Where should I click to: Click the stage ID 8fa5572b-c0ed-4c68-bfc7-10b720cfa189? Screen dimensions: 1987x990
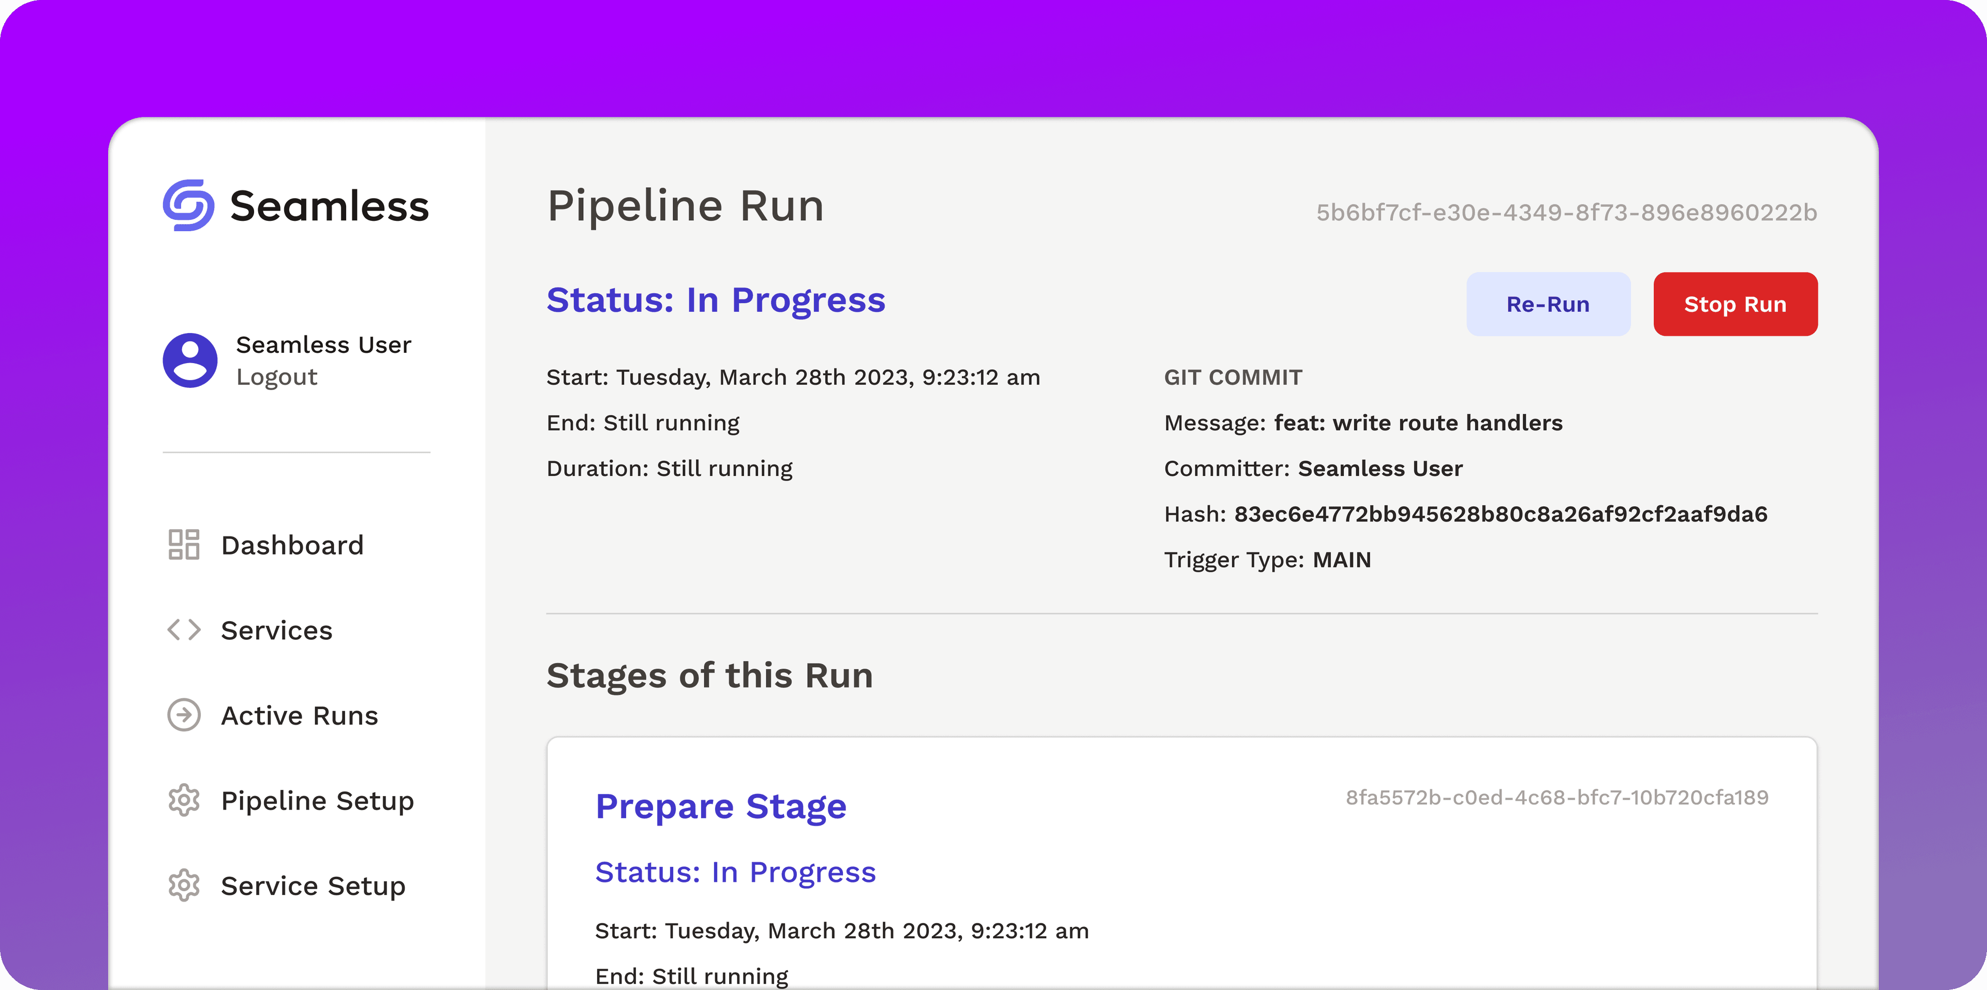click(1558, 797)
